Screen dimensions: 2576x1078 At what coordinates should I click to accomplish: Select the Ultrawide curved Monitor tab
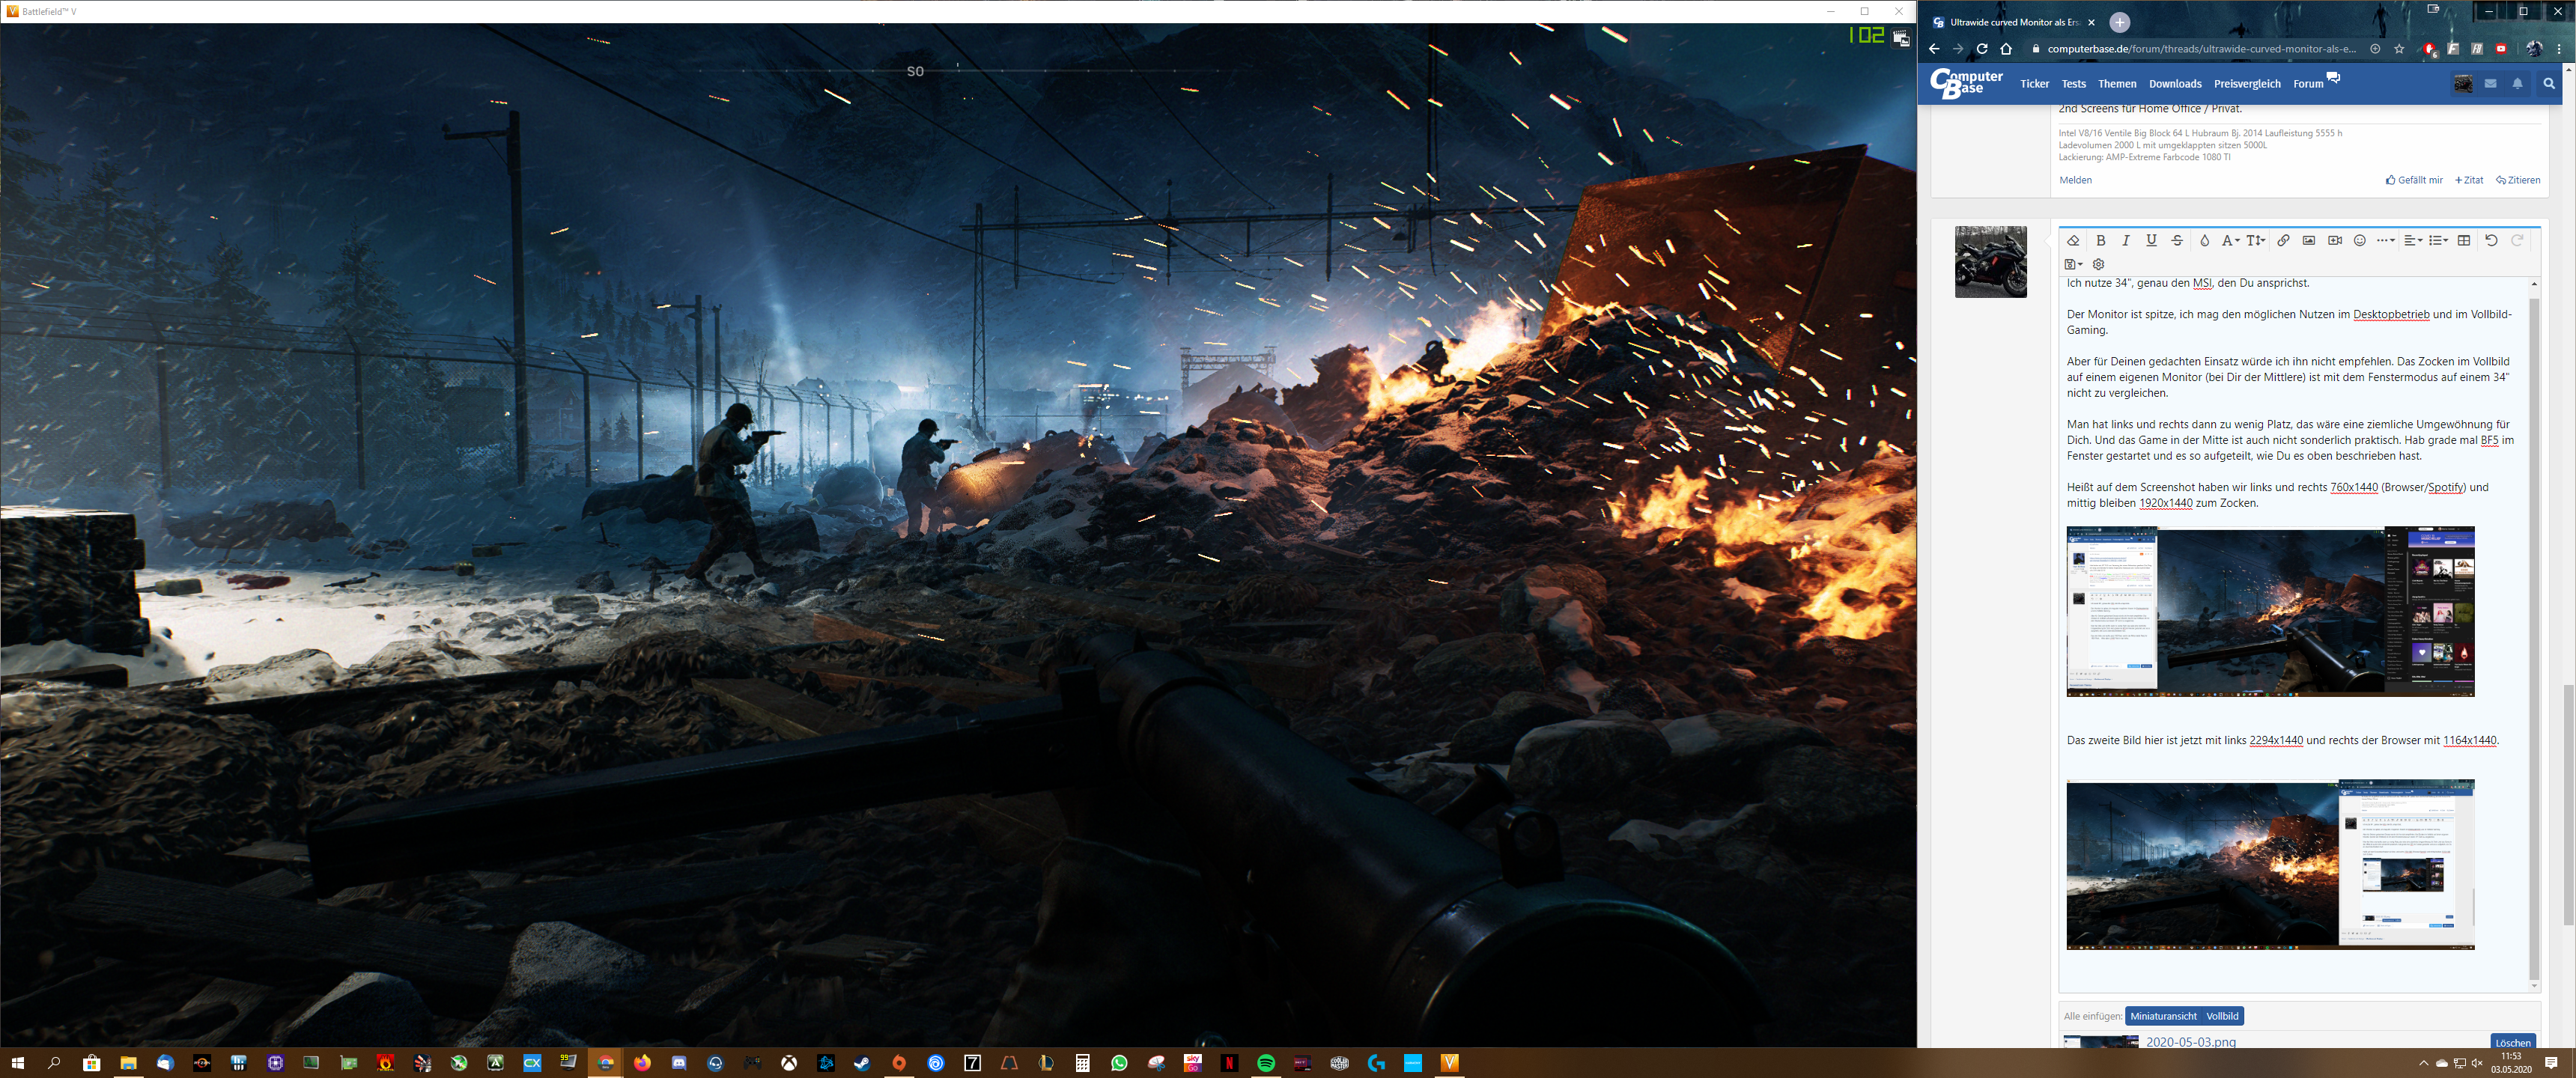[x=2014, y=22]
